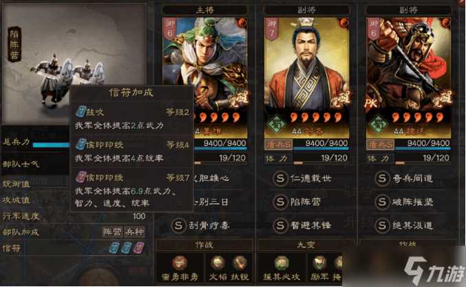This screenshot has height=287, width=466.
Task: Select the 执锐 tactic icon
Action: 240,263
